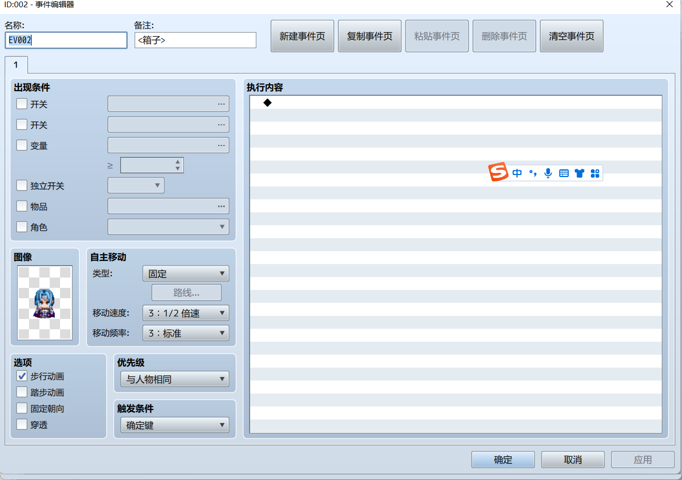682x480 pixels.
Task: Select the first command line diamond marker
Action: 267,103
